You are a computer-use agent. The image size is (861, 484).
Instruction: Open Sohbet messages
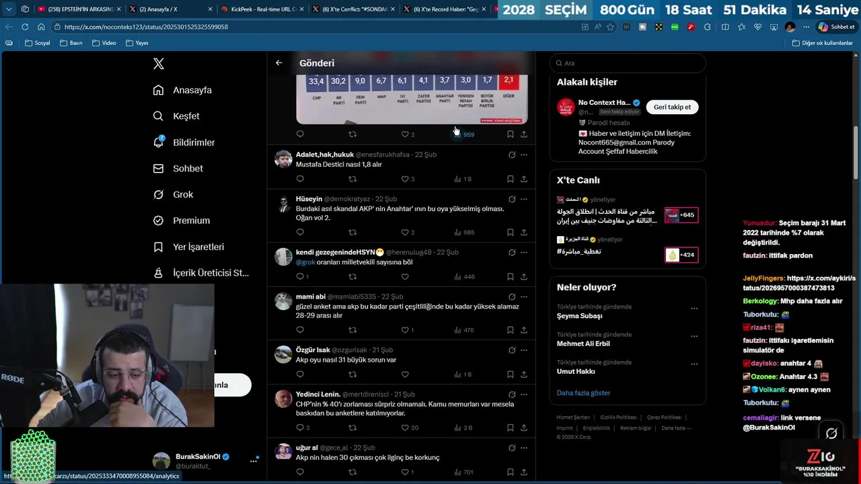178,169
